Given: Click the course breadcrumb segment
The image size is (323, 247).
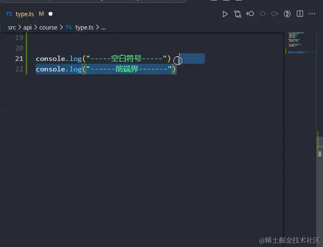Looking at the screenshot, I should click(x=48, y=28).
